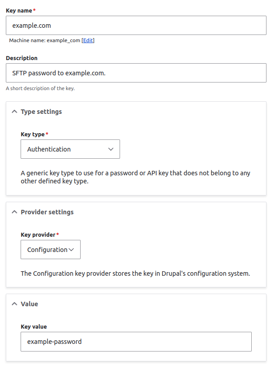Collapse the Type settings section chevron
Image resolution: width=275 pixels, height=369 pixels.
coord(14,111)
